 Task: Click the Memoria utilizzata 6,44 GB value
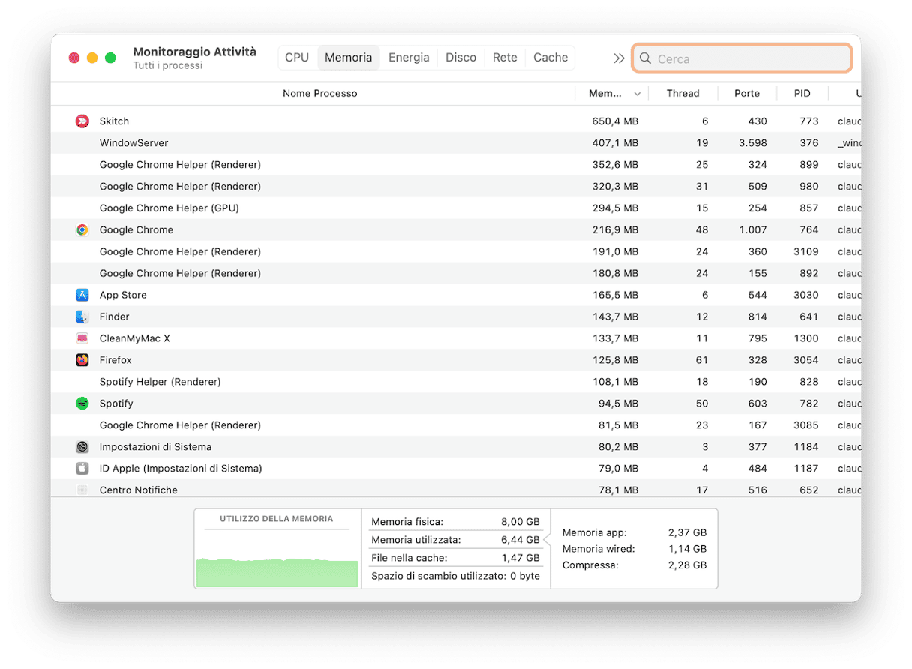click(520, 540)
